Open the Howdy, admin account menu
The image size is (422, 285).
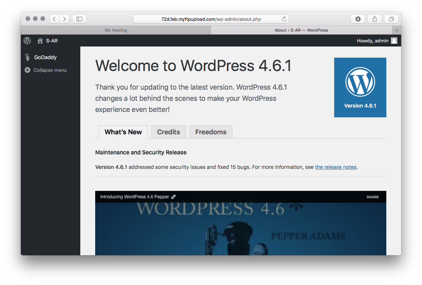[x=377, y=41]
